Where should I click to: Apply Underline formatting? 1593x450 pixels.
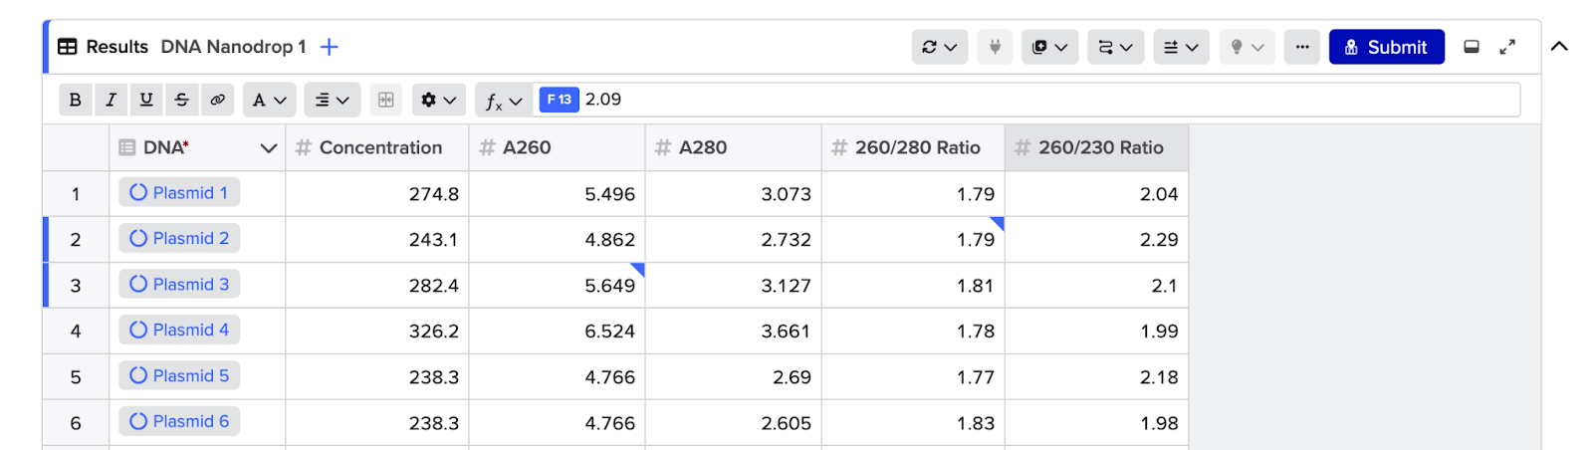tap(146, 100)
